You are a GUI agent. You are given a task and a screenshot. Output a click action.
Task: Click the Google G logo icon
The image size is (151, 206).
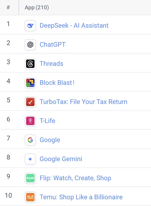(30, 140)
